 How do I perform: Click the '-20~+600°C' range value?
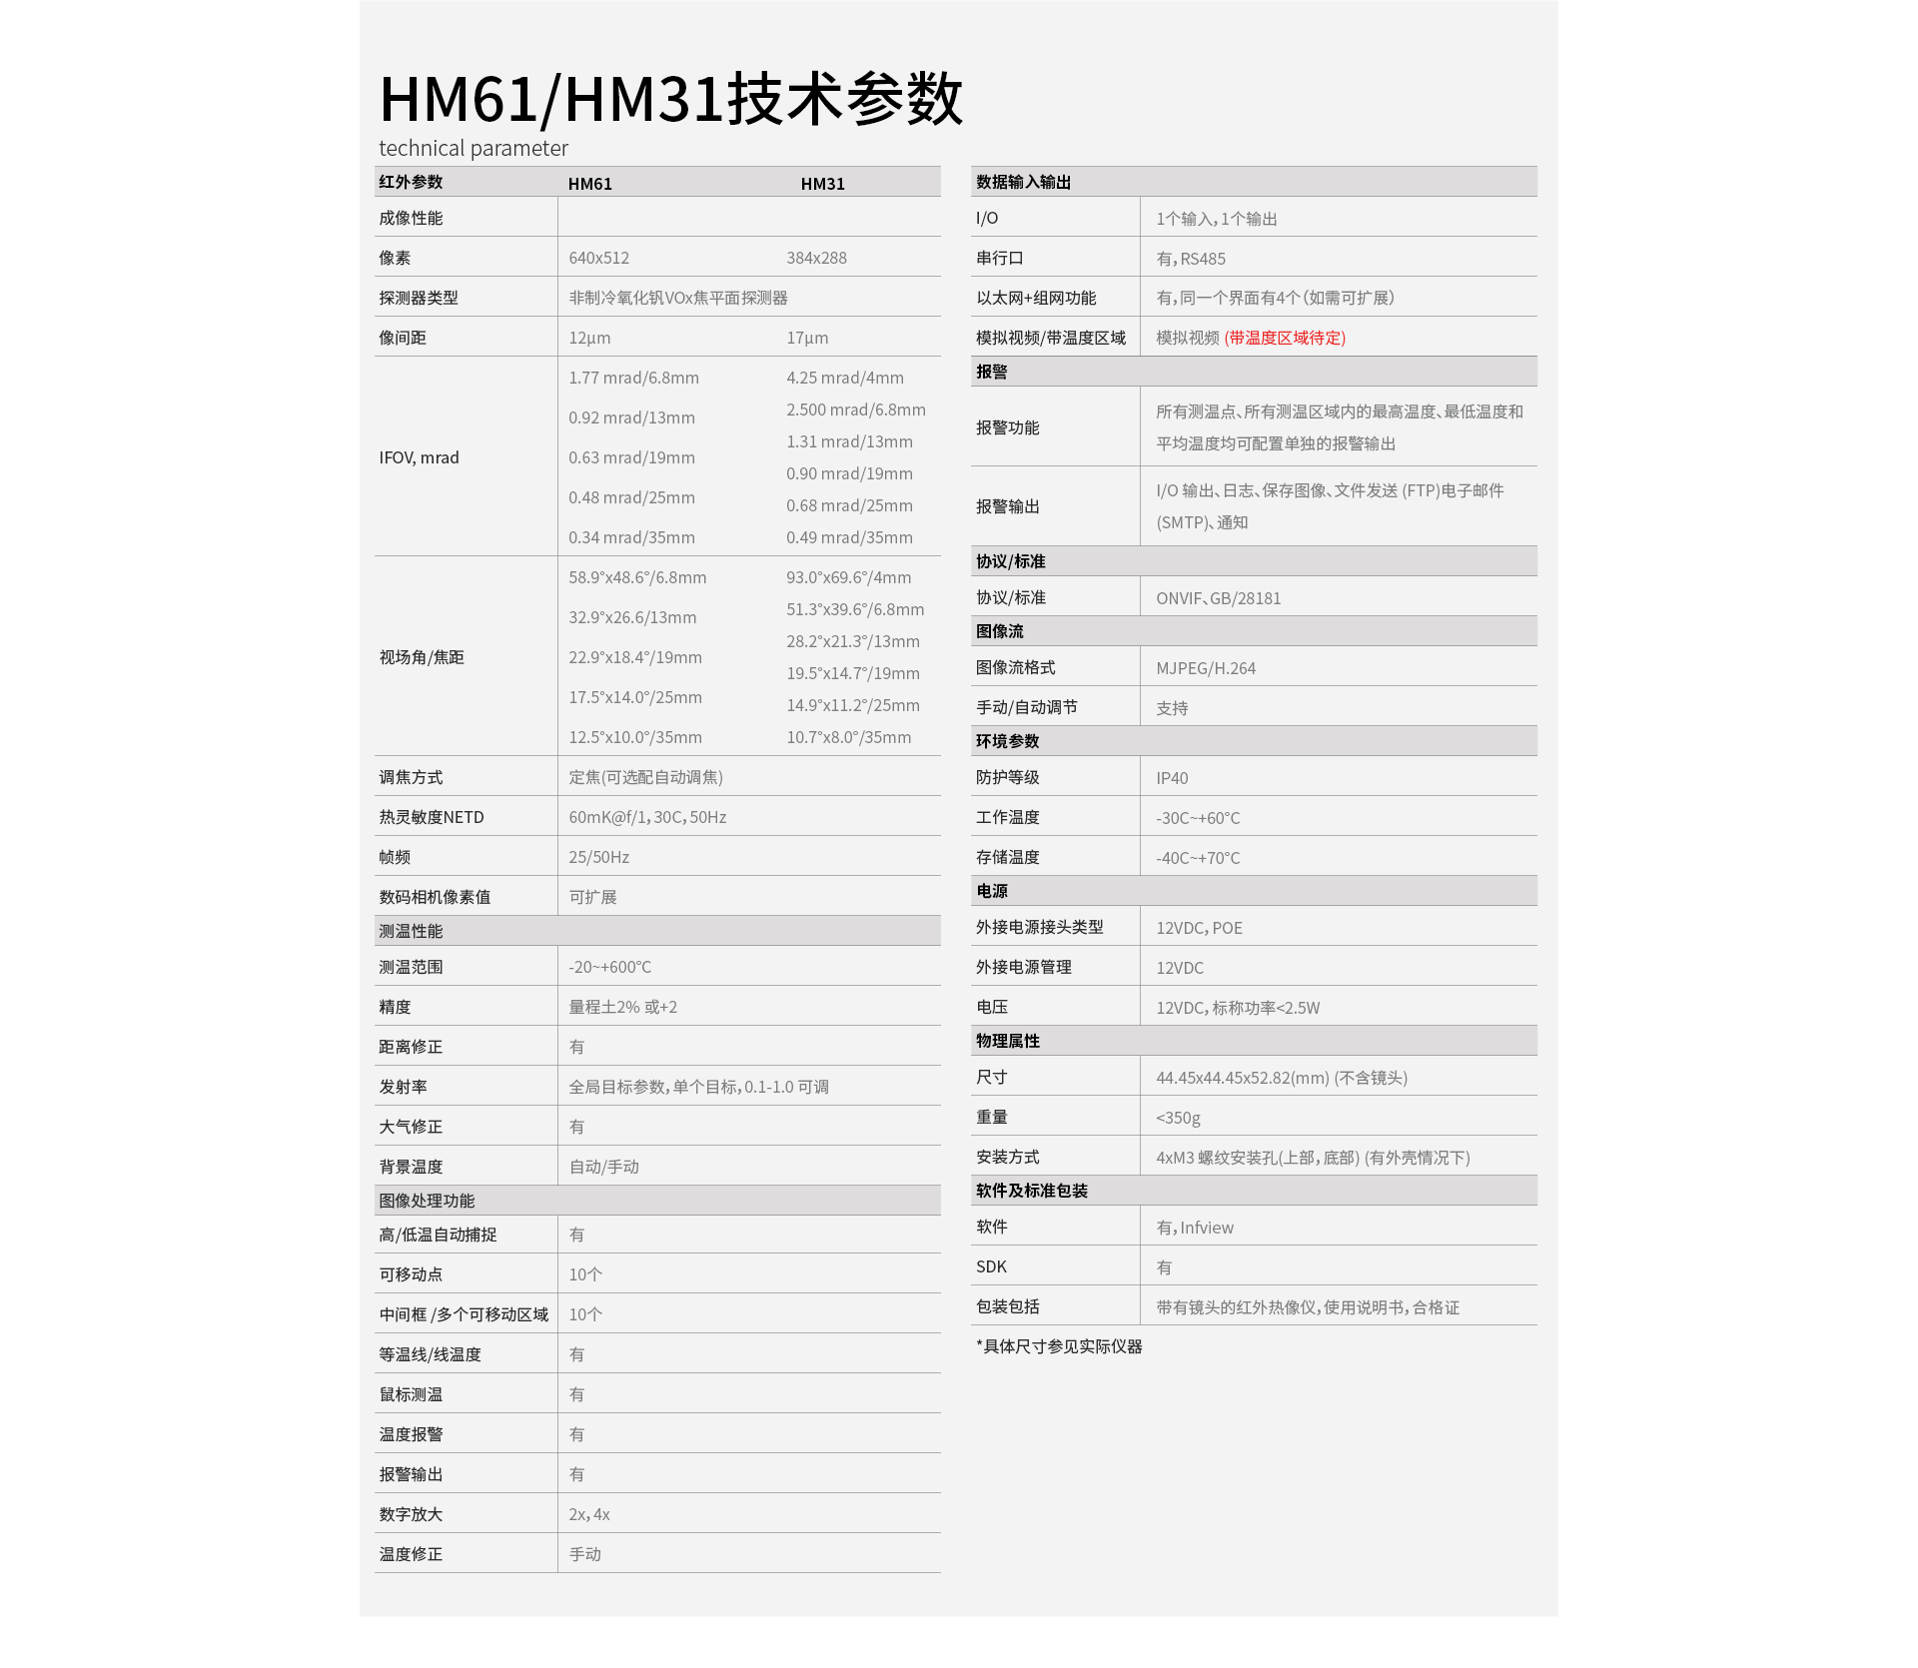pyautogui.click(x=609, y=967)
